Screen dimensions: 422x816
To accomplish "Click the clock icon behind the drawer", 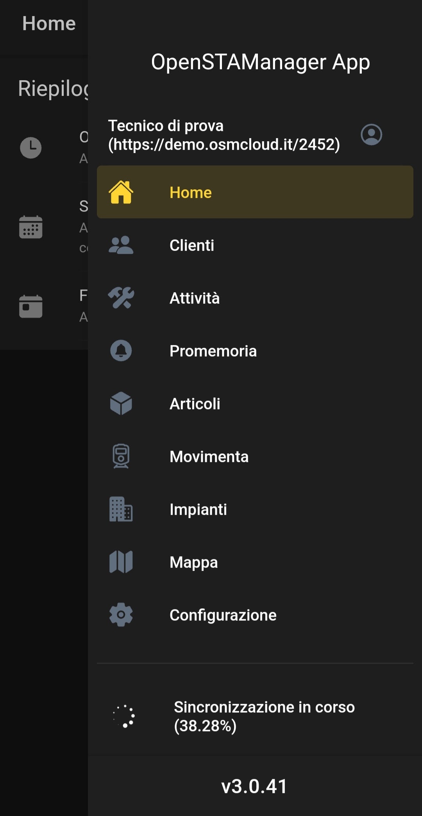I will tap(30, 148).
